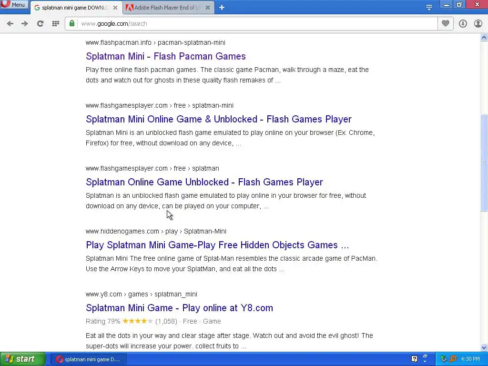Screen dimensions: 488x366
Task: Click the 4:30 PM clock
Action: 470,359
